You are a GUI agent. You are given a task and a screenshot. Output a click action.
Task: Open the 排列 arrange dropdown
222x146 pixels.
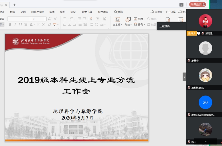145,24
